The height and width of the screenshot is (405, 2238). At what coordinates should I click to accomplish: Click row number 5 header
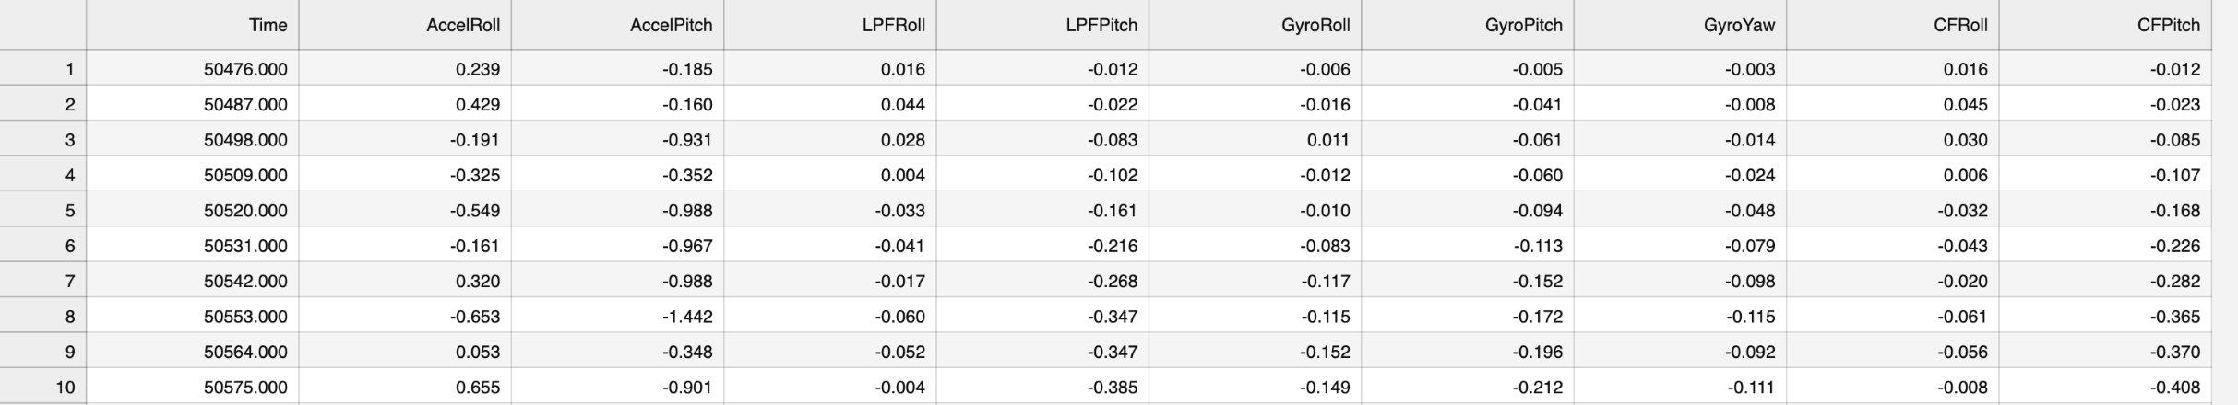(43, 211)
